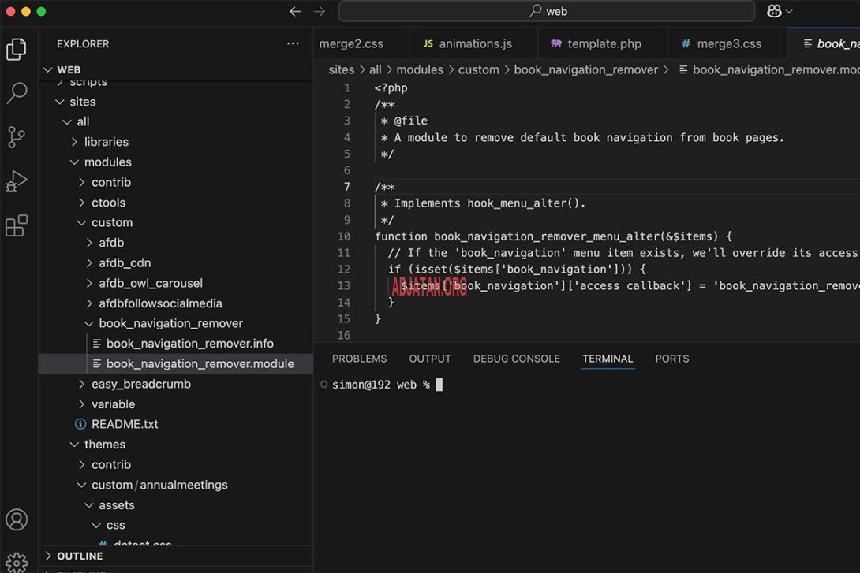860x573 pixels.
Task: Click custom in the breadcrumb path
Action: tap(478, 69)
